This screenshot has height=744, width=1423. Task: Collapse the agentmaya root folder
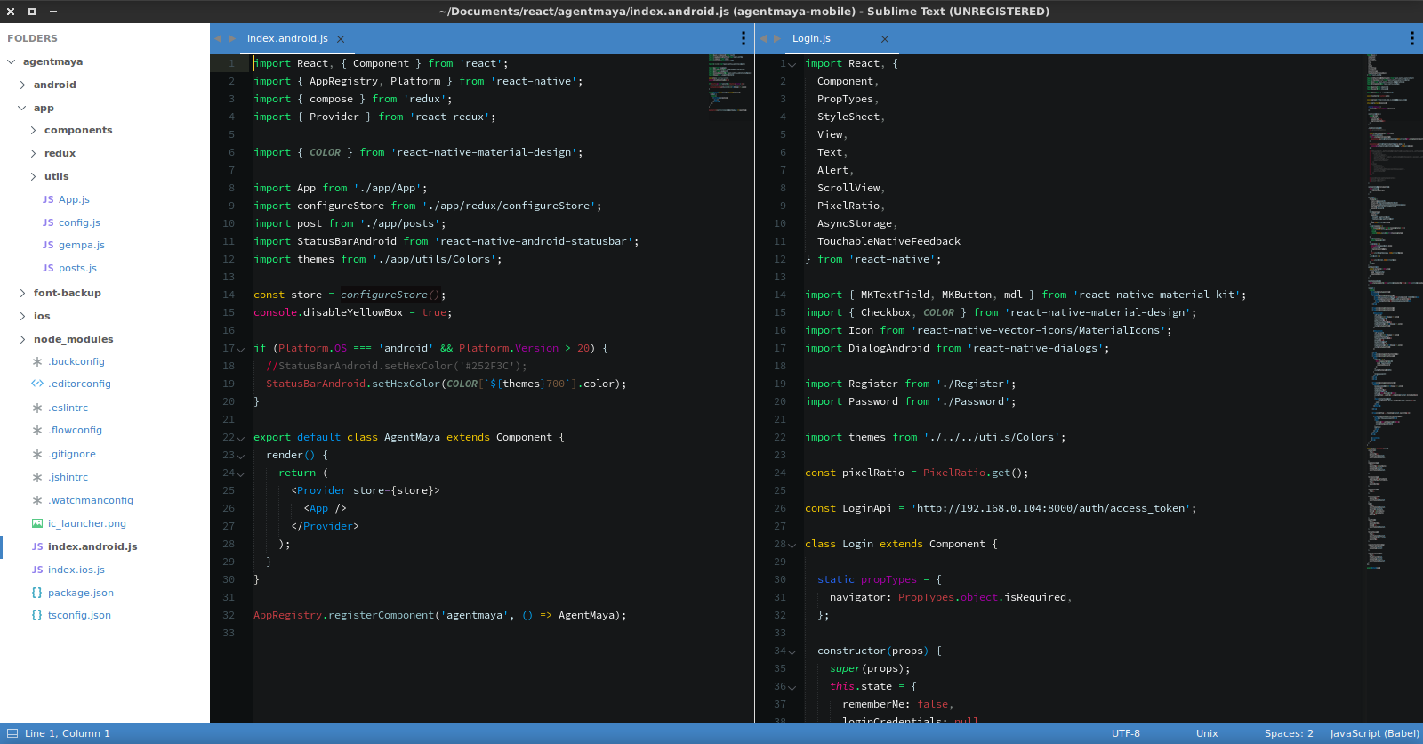click(12, 62)
